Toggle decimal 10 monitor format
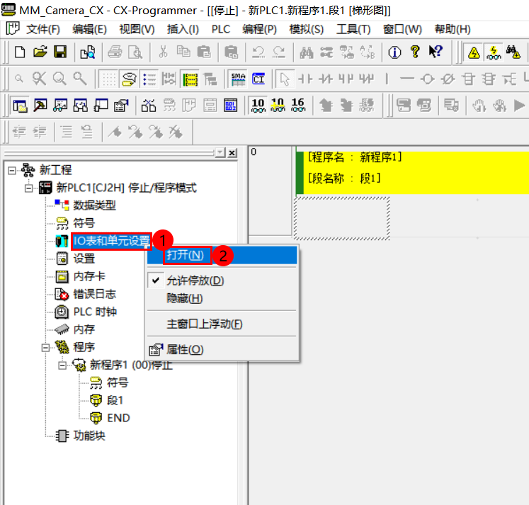Screen dimensions: 529x505 click(x=258, y=106)
